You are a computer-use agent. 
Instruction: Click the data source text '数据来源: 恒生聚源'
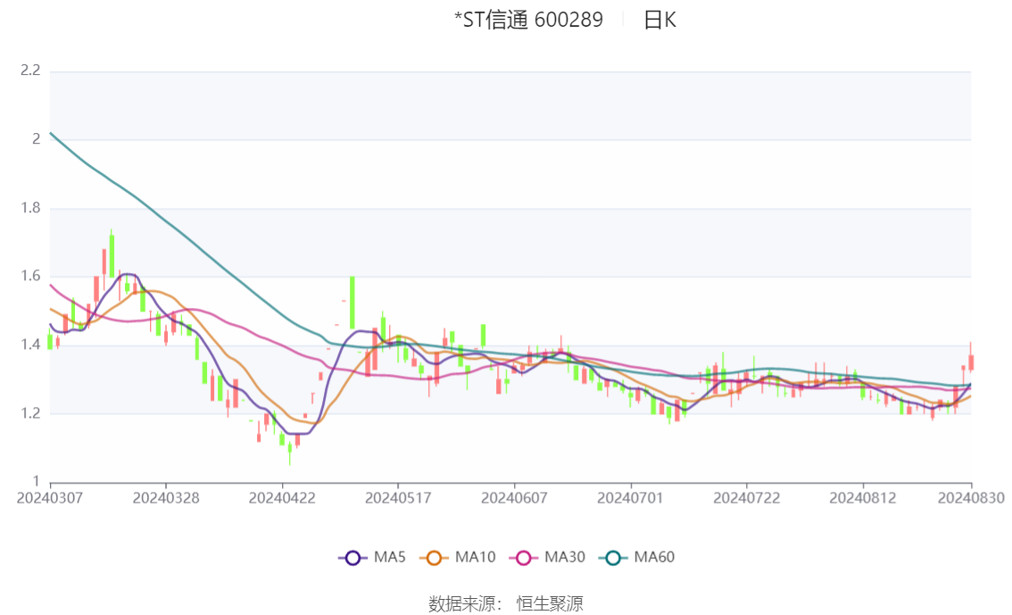coord(506,604)
